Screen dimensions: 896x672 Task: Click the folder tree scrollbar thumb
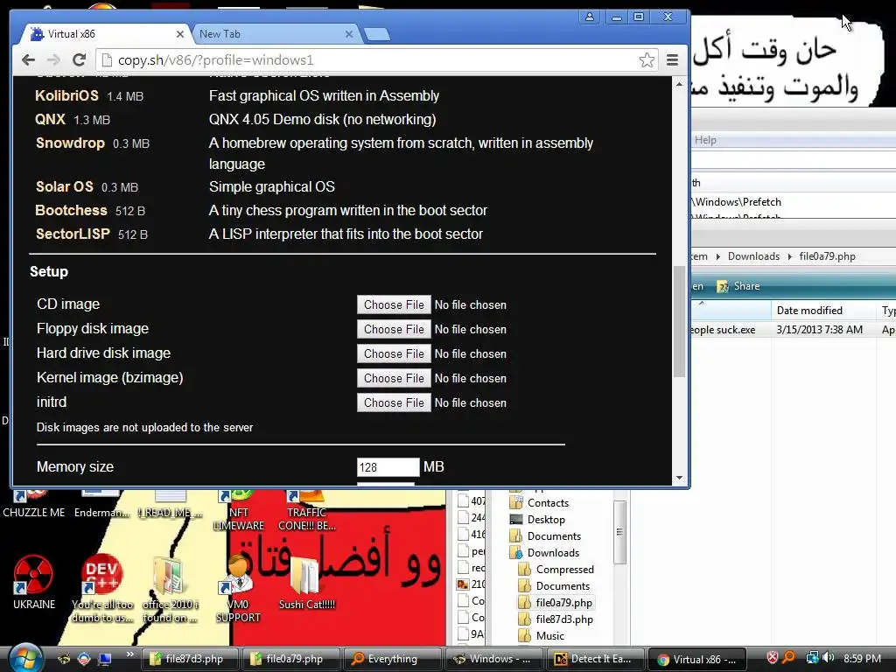619,532
